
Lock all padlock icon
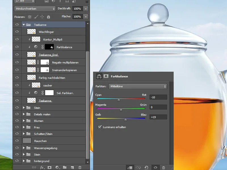(49, 17)
